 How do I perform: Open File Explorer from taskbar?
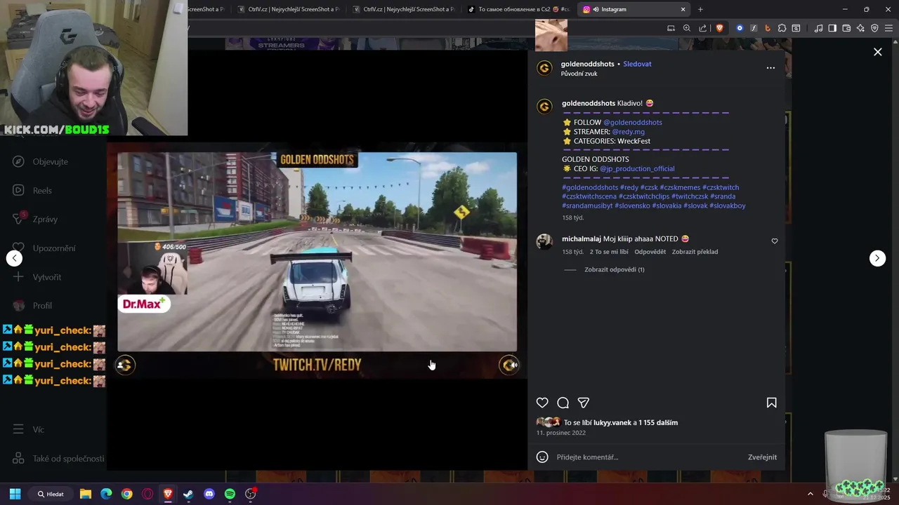pos(86,494)
